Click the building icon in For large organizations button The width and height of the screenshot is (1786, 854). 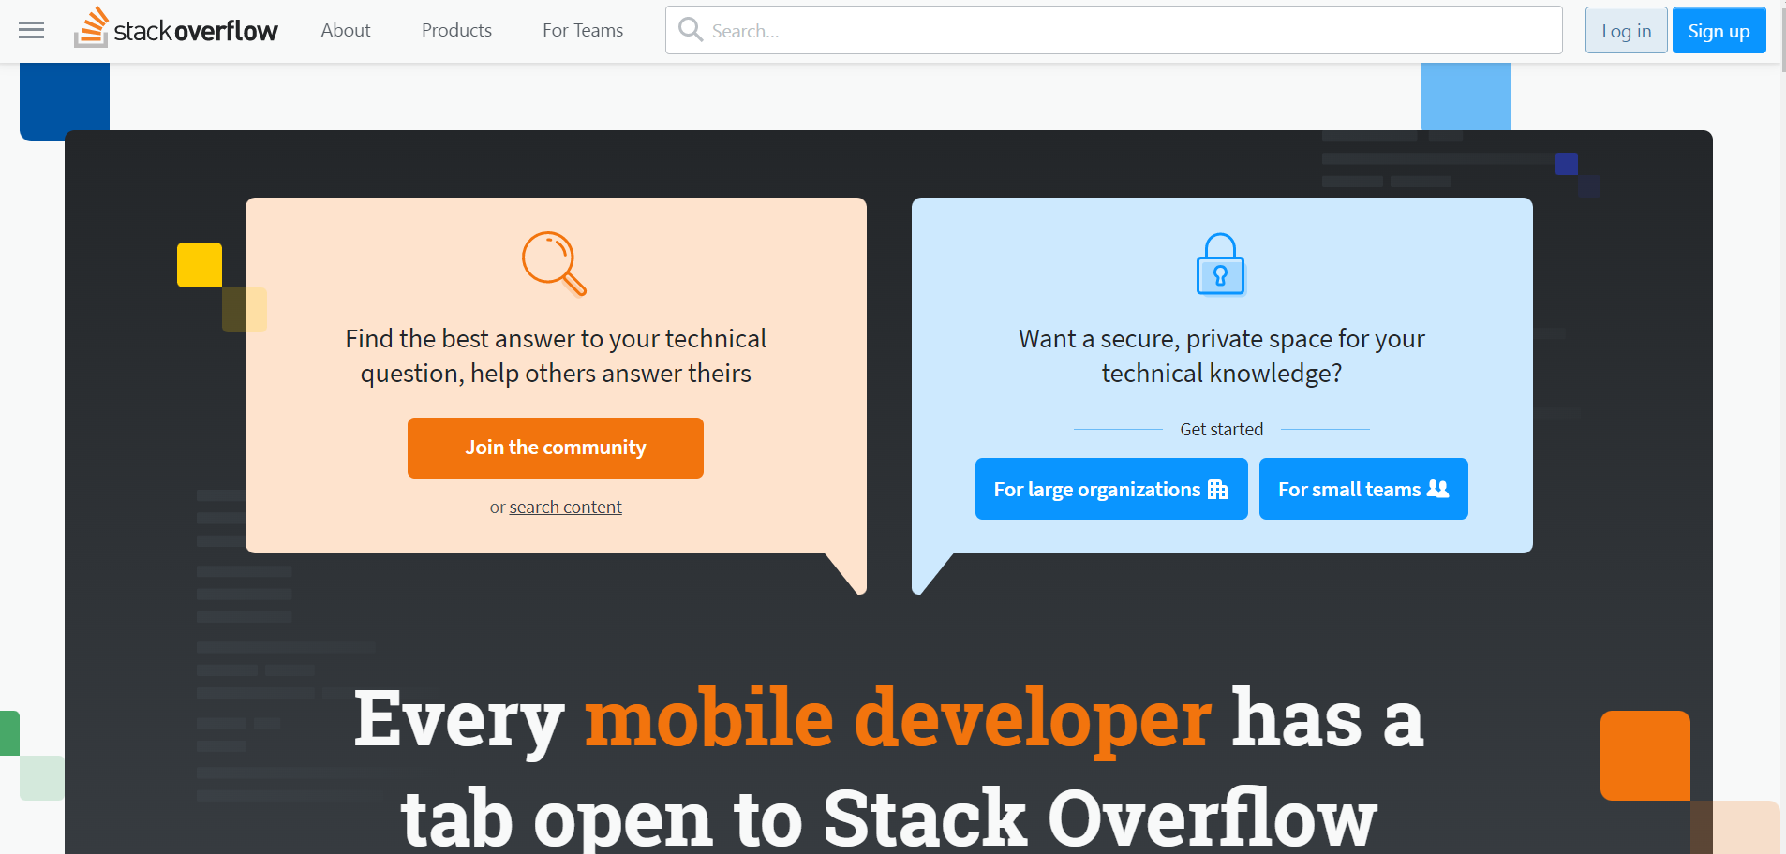[1215, 488]
